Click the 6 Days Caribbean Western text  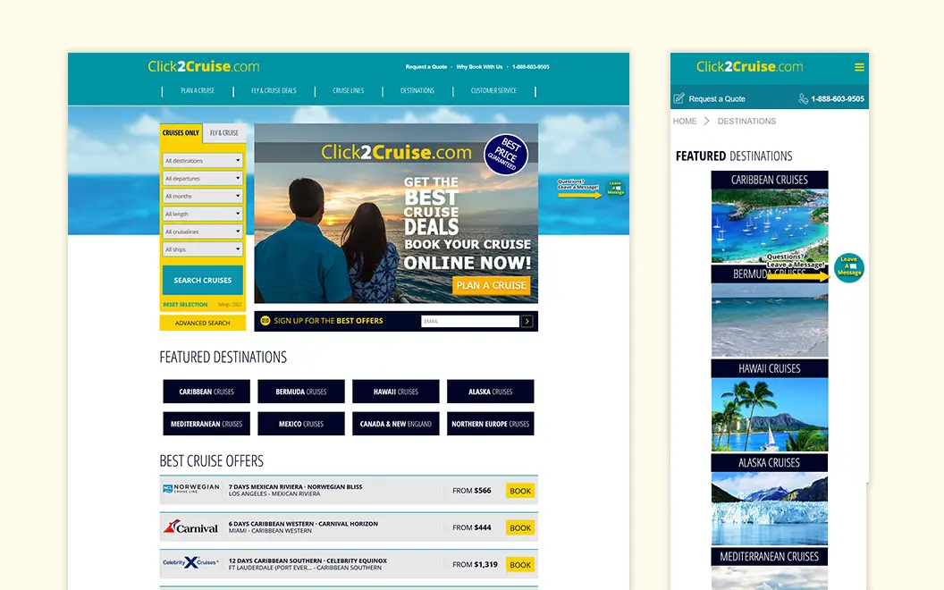click(x=303, y=524)
